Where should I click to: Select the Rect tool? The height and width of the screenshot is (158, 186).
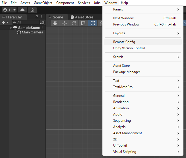[93, 23]
